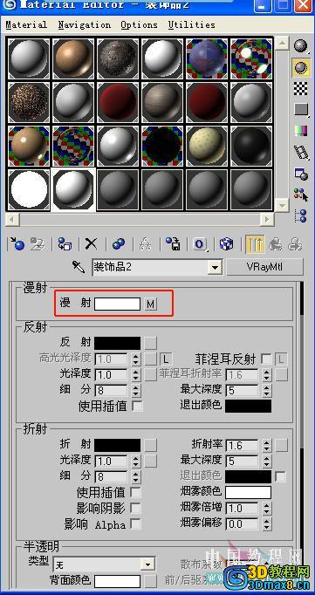This screenshot has height=595, width=315.
Task: Open the Utilities menu
Action: pyautogui.click(x=192, y=25)
